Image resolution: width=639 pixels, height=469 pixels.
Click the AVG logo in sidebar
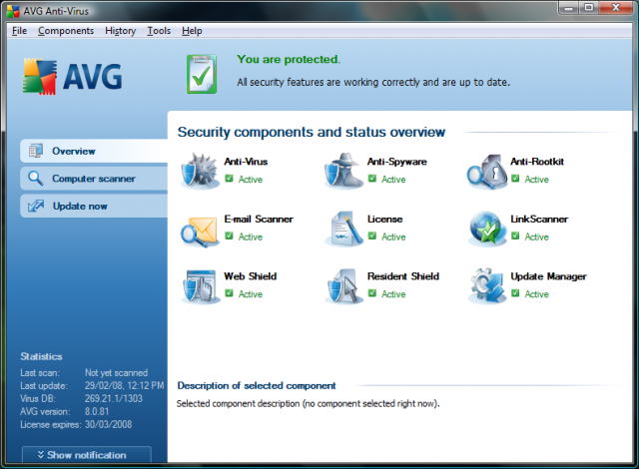73,76
